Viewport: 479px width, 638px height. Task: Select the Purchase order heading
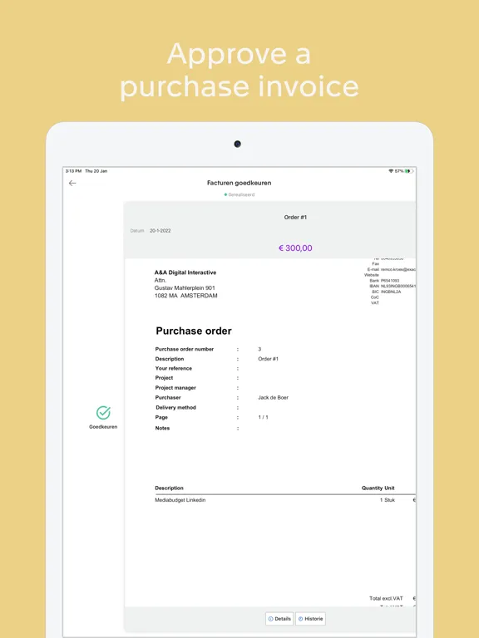pos(194,331)
